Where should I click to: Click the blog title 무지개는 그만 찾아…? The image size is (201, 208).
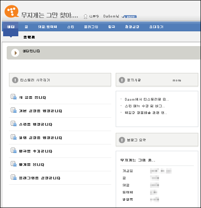click(50, 15)
